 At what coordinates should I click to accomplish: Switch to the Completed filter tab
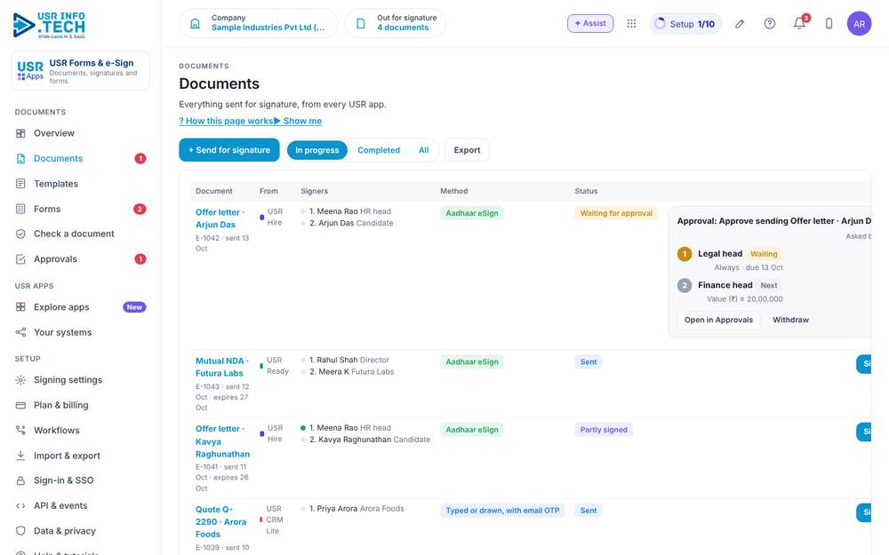pos(379,150)
